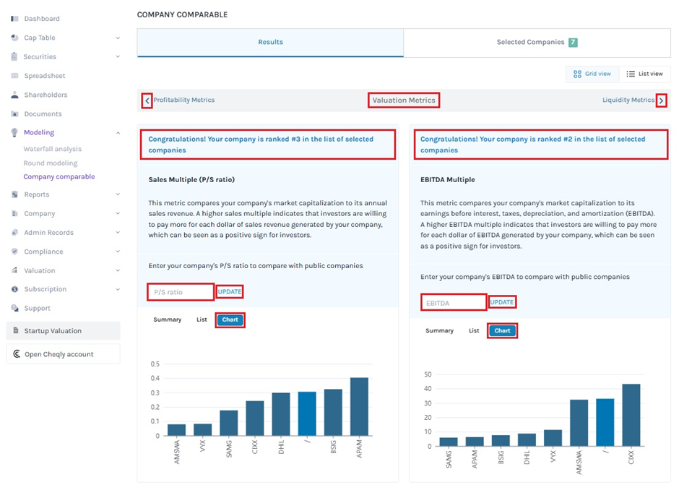Click the Startup Valuation document icon
This screenshot has height=485, width=679.
pyautogui.click(x=15, y=331)
